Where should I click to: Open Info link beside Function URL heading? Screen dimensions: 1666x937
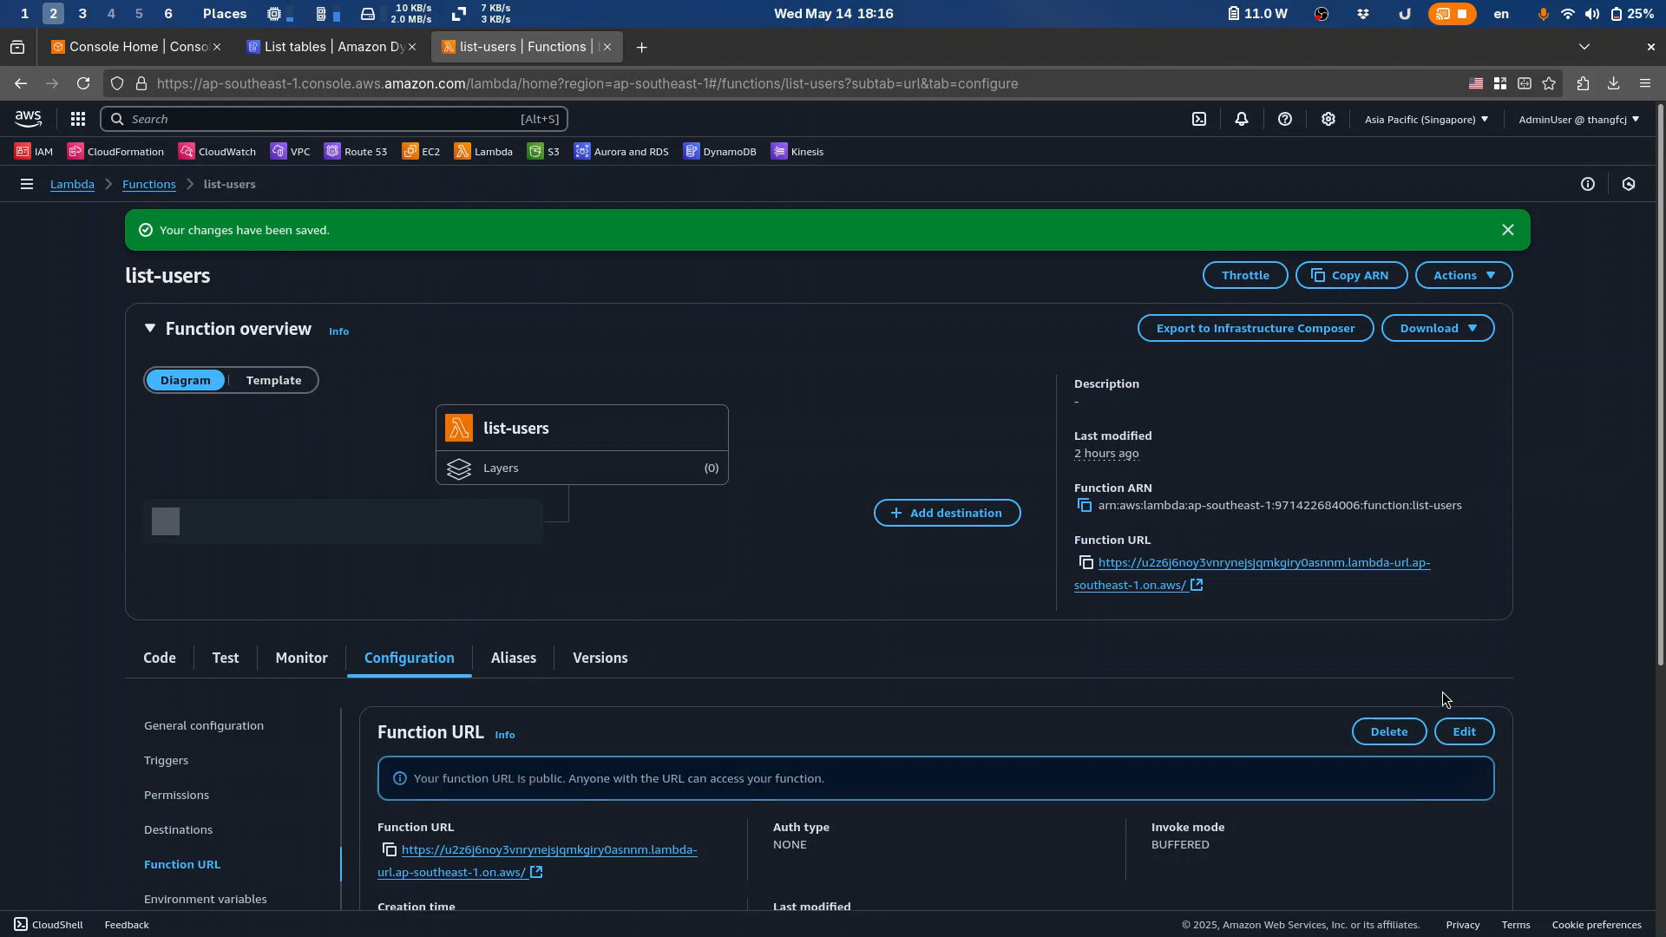click(505, 736)
